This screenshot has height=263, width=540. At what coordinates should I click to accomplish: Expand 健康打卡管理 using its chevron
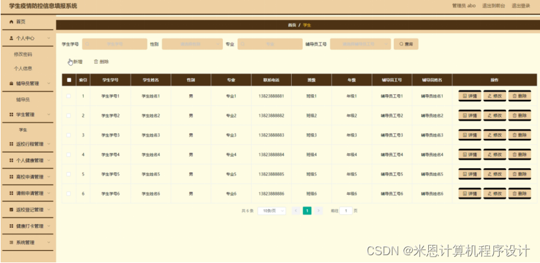49,226
